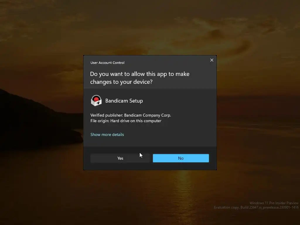
Task: Click No to deny the changes
Action: click(181, 158)
